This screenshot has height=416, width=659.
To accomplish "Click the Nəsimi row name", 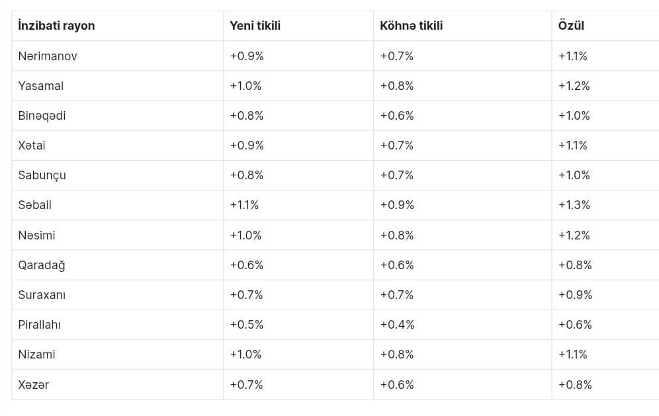I will tap(36, 235).
